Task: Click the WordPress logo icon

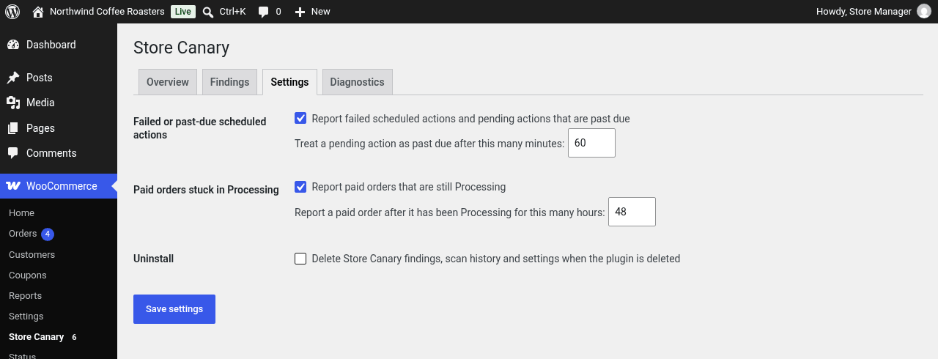Action: coord(12,12)
